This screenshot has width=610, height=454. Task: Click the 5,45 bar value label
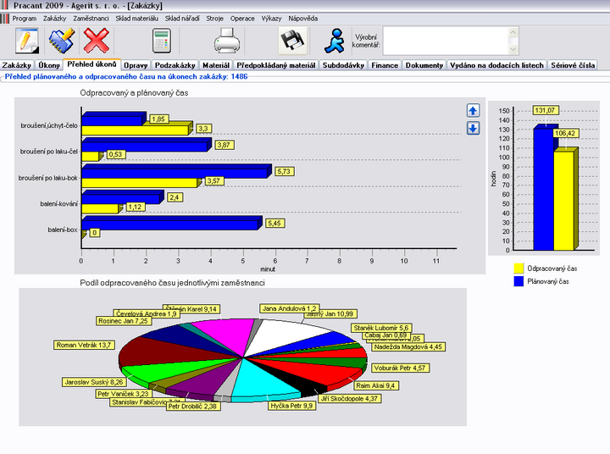pos(274,223)
